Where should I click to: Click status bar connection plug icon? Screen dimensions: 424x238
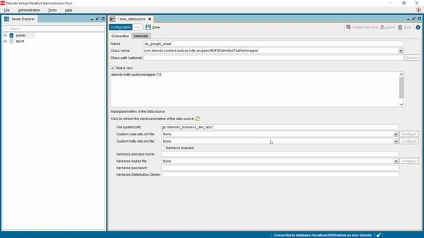(378, 235)
